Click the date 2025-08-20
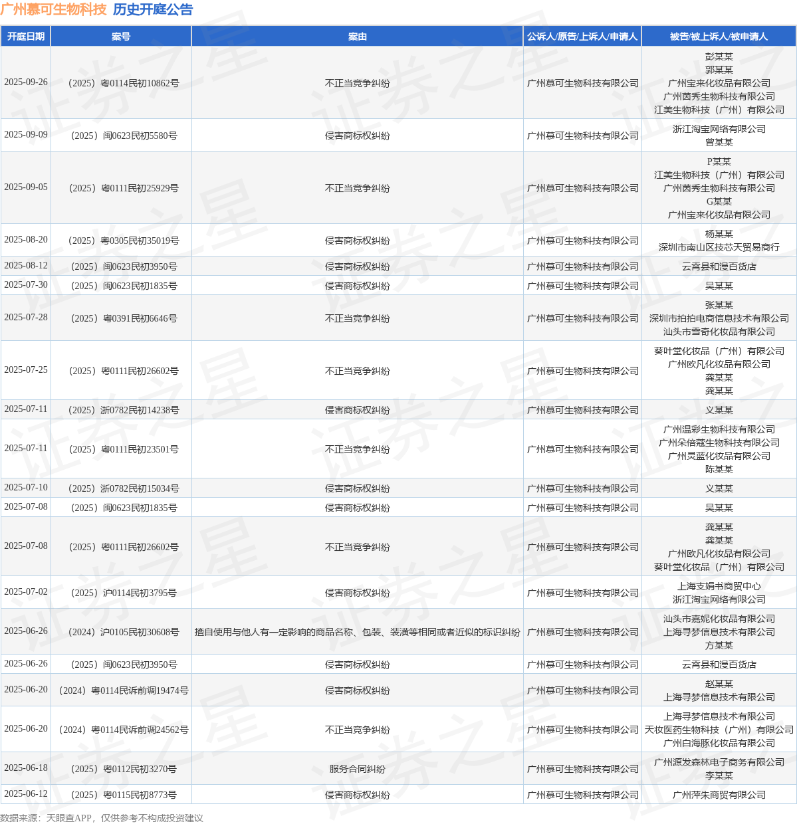The height and width of the screenshot is (824, 797). [26, 240]
